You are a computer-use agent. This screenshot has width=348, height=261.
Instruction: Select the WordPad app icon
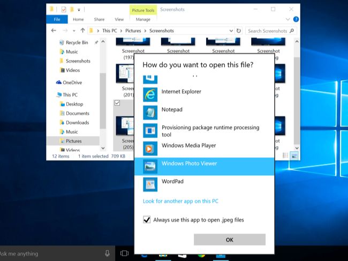pyautogui.click(x=150, y=184)
